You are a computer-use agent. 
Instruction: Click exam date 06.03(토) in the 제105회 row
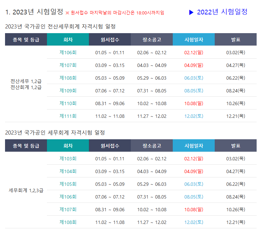pos(194,184)
